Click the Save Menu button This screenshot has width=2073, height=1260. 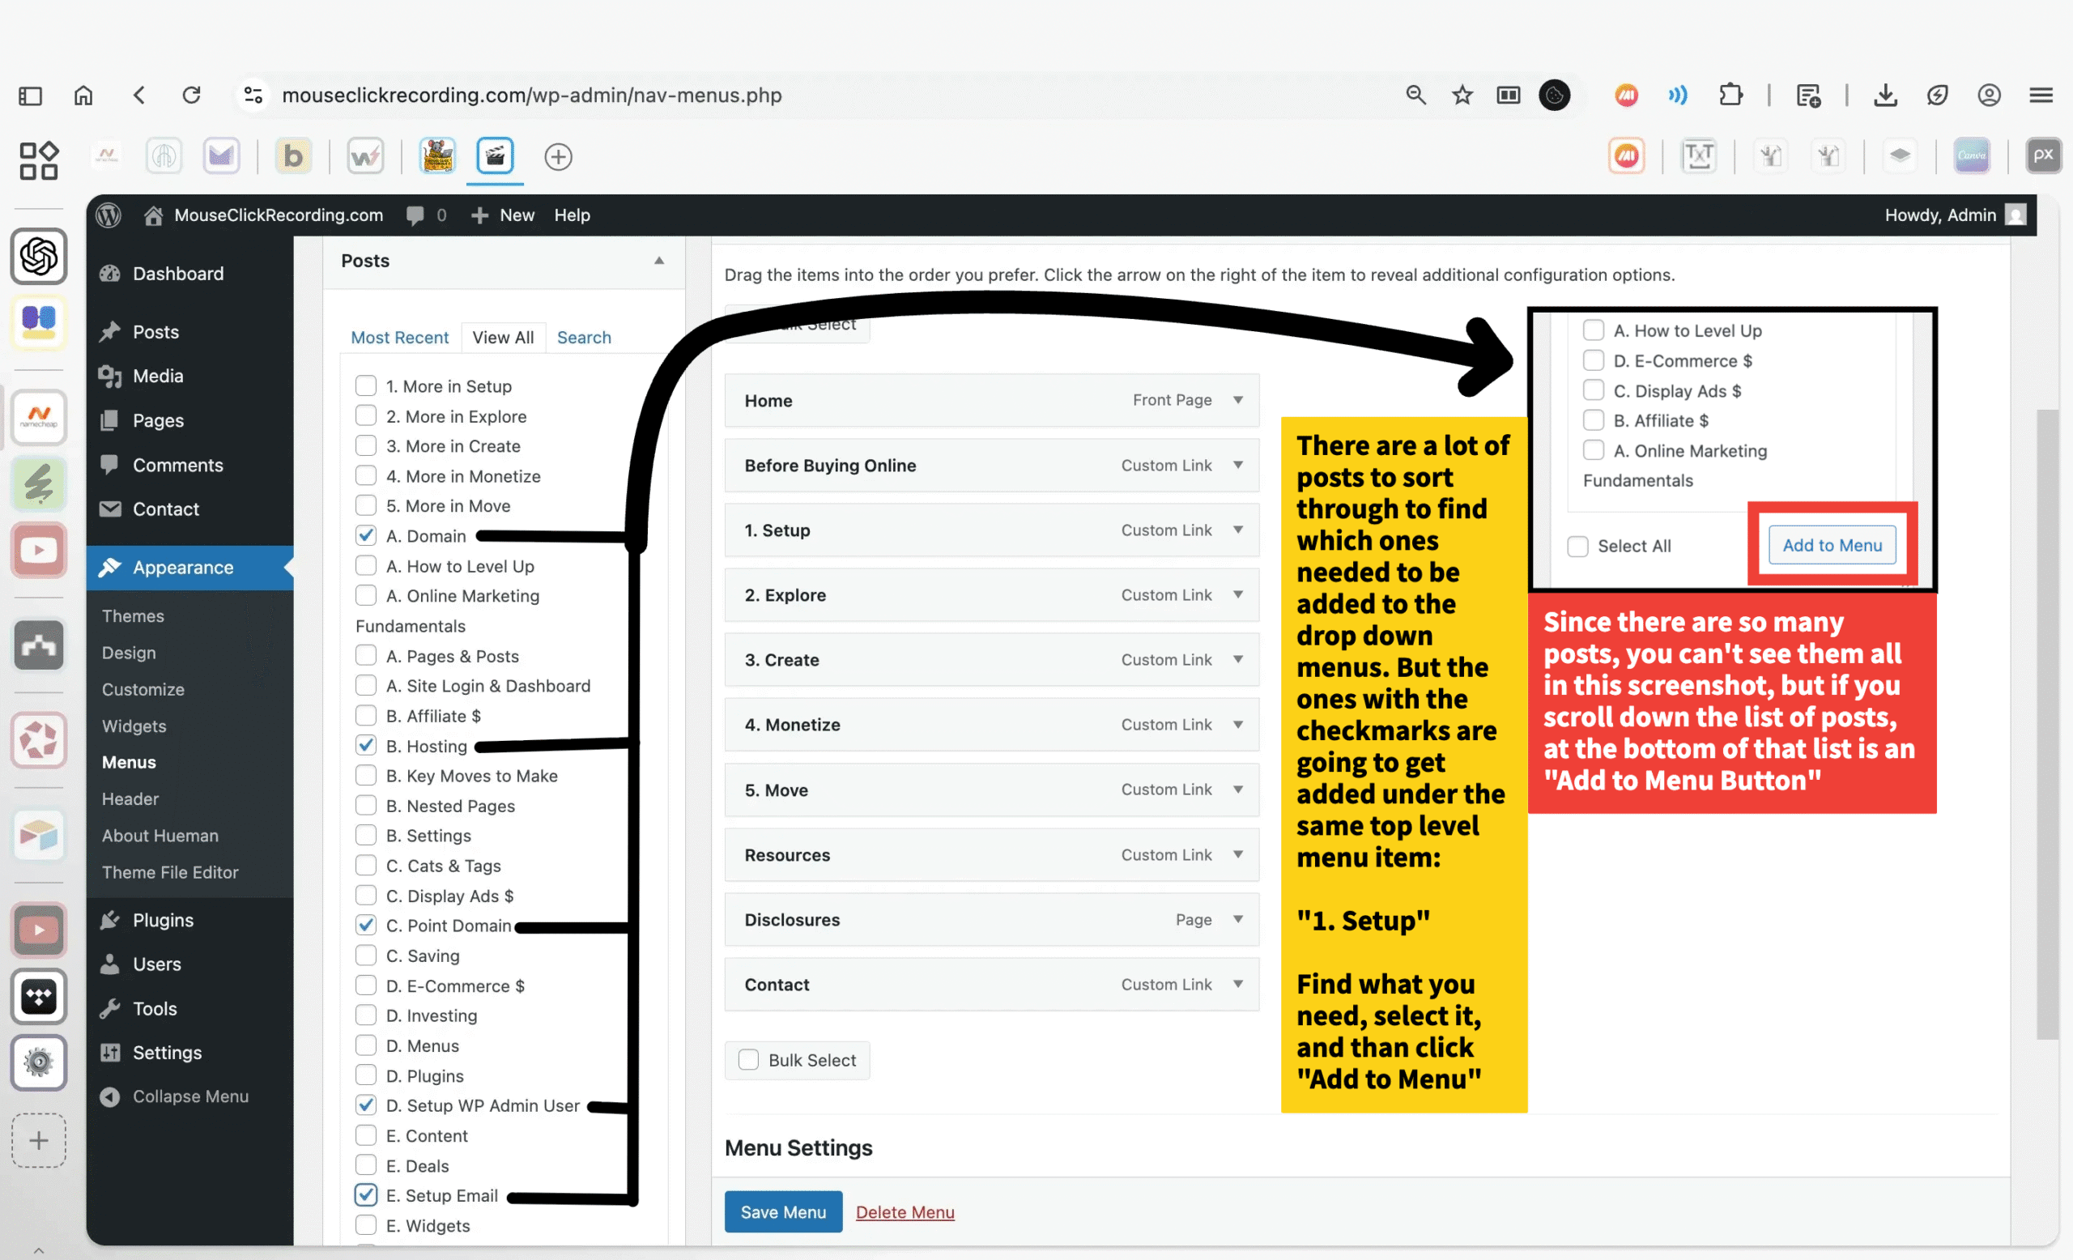click(x=782, y=1212)
